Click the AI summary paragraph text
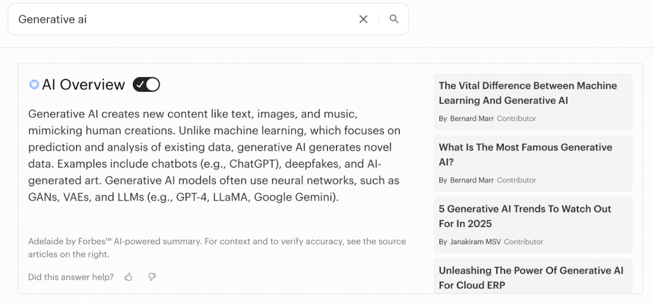 point(215,156)
